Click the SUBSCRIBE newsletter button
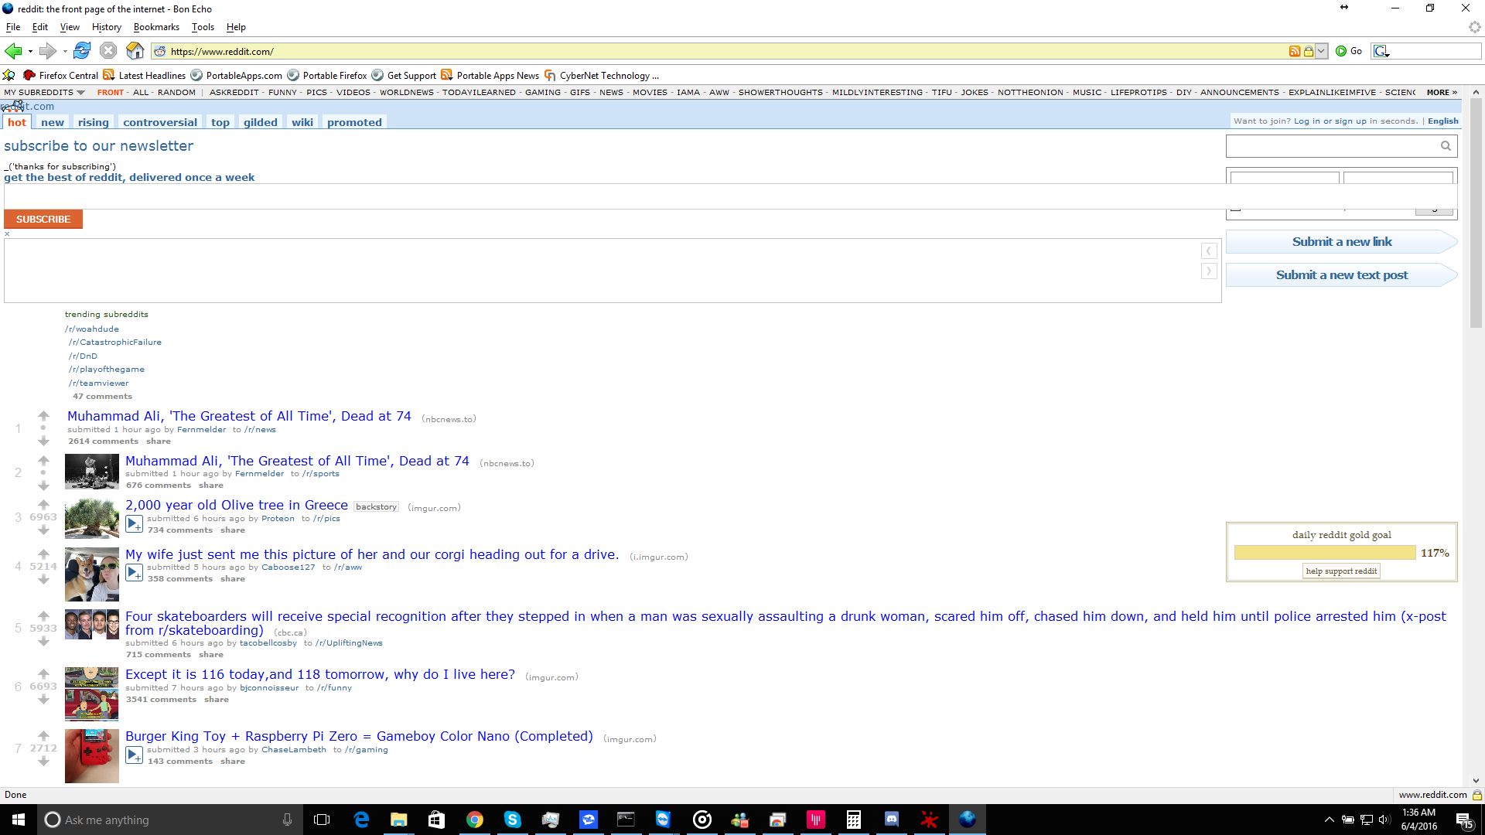 click(x=43, y=220)
